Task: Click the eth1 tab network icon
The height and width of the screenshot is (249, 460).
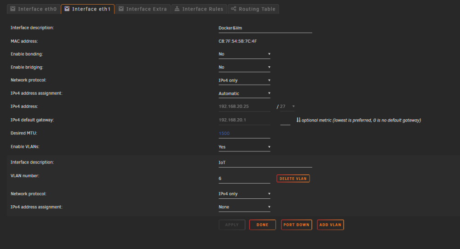Action: pos(67,9)
